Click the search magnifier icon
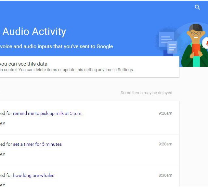The height and width of the screenshot is (187, 208). pos(197,7)
